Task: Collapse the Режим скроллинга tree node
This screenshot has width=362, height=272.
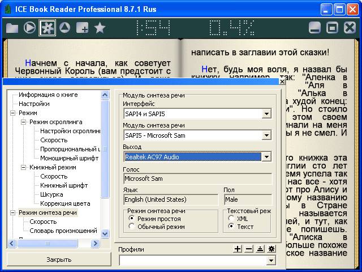Action: (x=24, y=122)
